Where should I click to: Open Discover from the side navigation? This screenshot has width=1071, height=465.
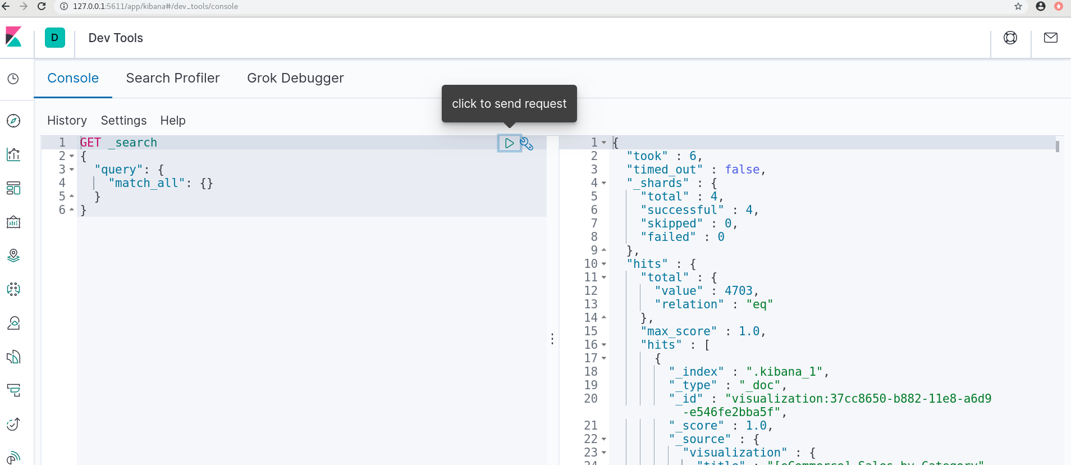(13, 121)
